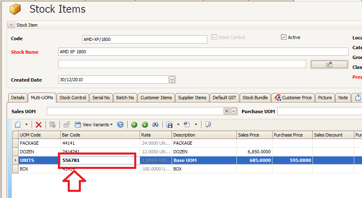The image size is (362, 198).
Task: Open dropdown arrow beside save icon
Action: [178, 125]
